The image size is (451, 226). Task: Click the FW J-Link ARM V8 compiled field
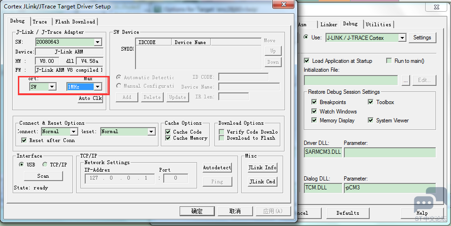coord(69,70)
